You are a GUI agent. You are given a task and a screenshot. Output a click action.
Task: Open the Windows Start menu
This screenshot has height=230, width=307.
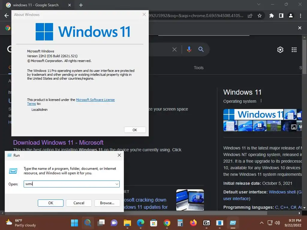tap(74, 223)
